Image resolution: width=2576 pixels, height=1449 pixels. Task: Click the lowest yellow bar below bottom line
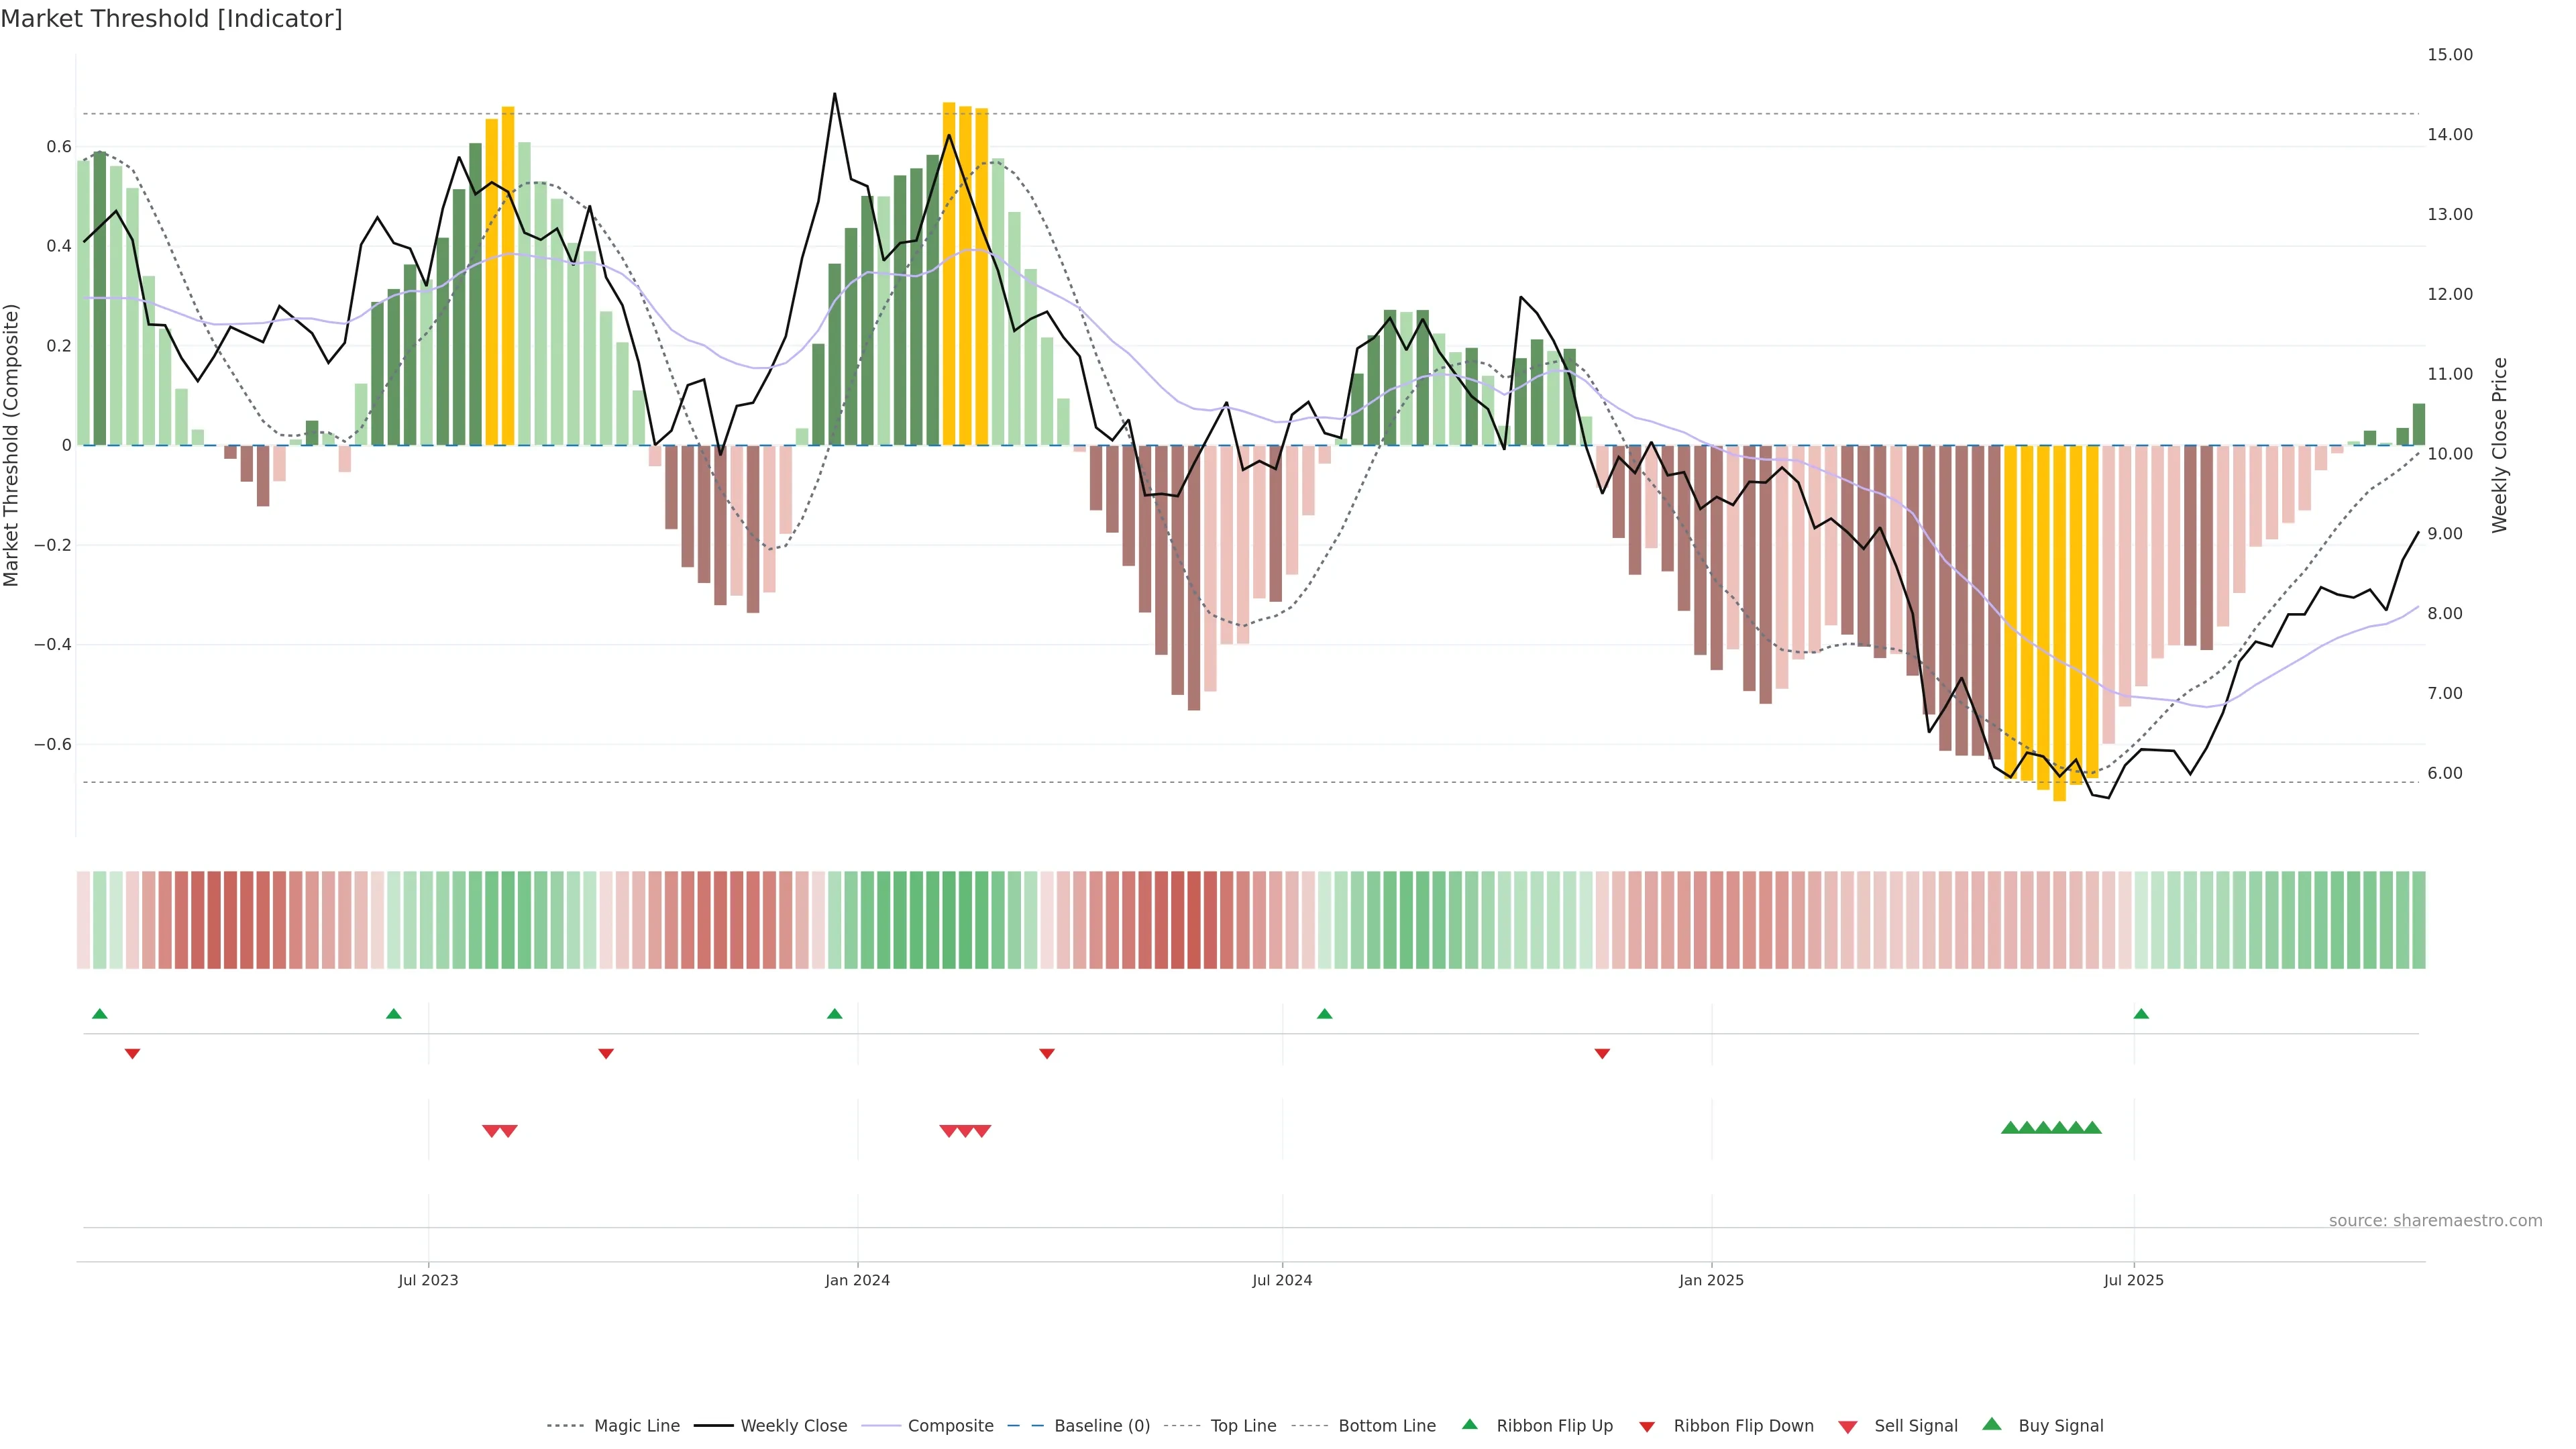(2059, 790)
